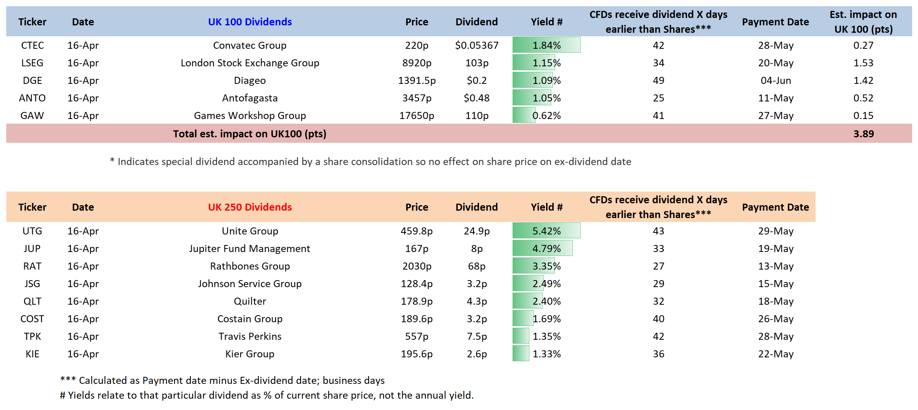Click the Johnson Service Group name cell
This screenshot has width=918, height=410.
[250, 284]
